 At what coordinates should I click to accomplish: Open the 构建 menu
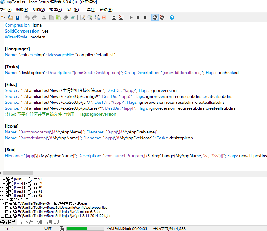pyautogui.click(x=55, y=9)
